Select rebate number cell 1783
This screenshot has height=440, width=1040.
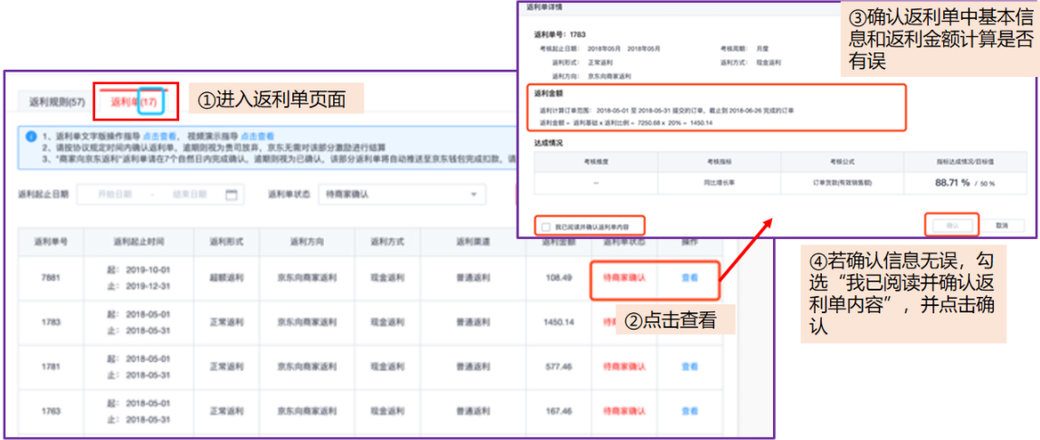tap(51, 322)
